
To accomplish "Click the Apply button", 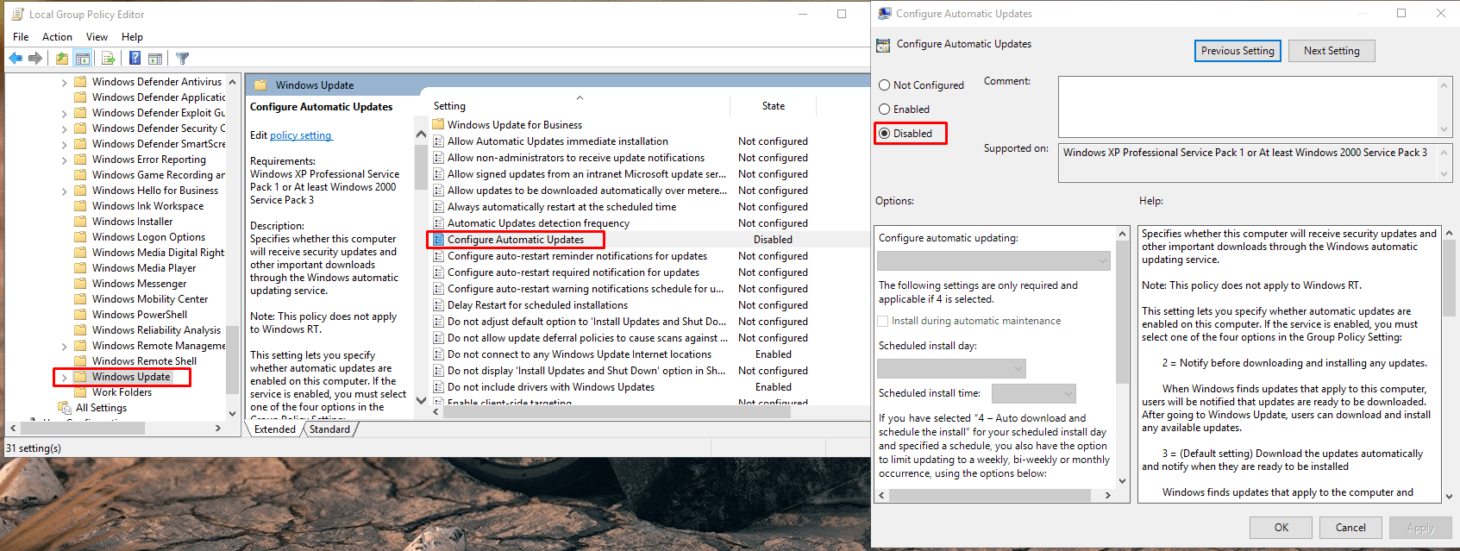I will tap(1420, 528).
